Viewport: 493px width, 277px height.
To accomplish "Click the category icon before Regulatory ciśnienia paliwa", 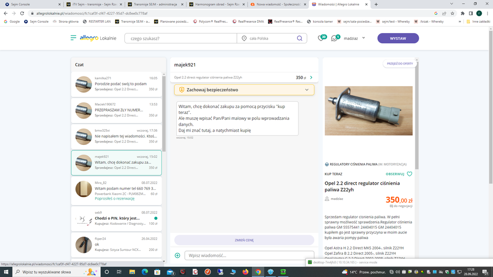I will pos(327,164).
